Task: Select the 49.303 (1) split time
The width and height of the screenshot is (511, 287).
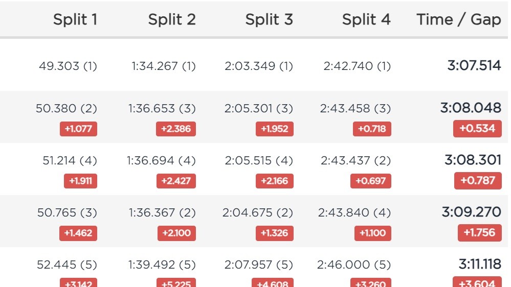Action: coord(68,66)
